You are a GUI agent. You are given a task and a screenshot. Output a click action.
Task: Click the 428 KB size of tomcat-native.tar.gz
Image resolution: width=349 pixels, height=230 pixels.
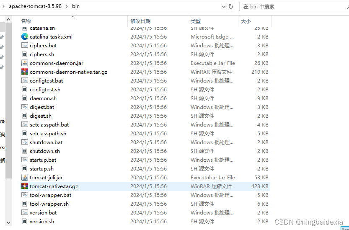(260, 186)
